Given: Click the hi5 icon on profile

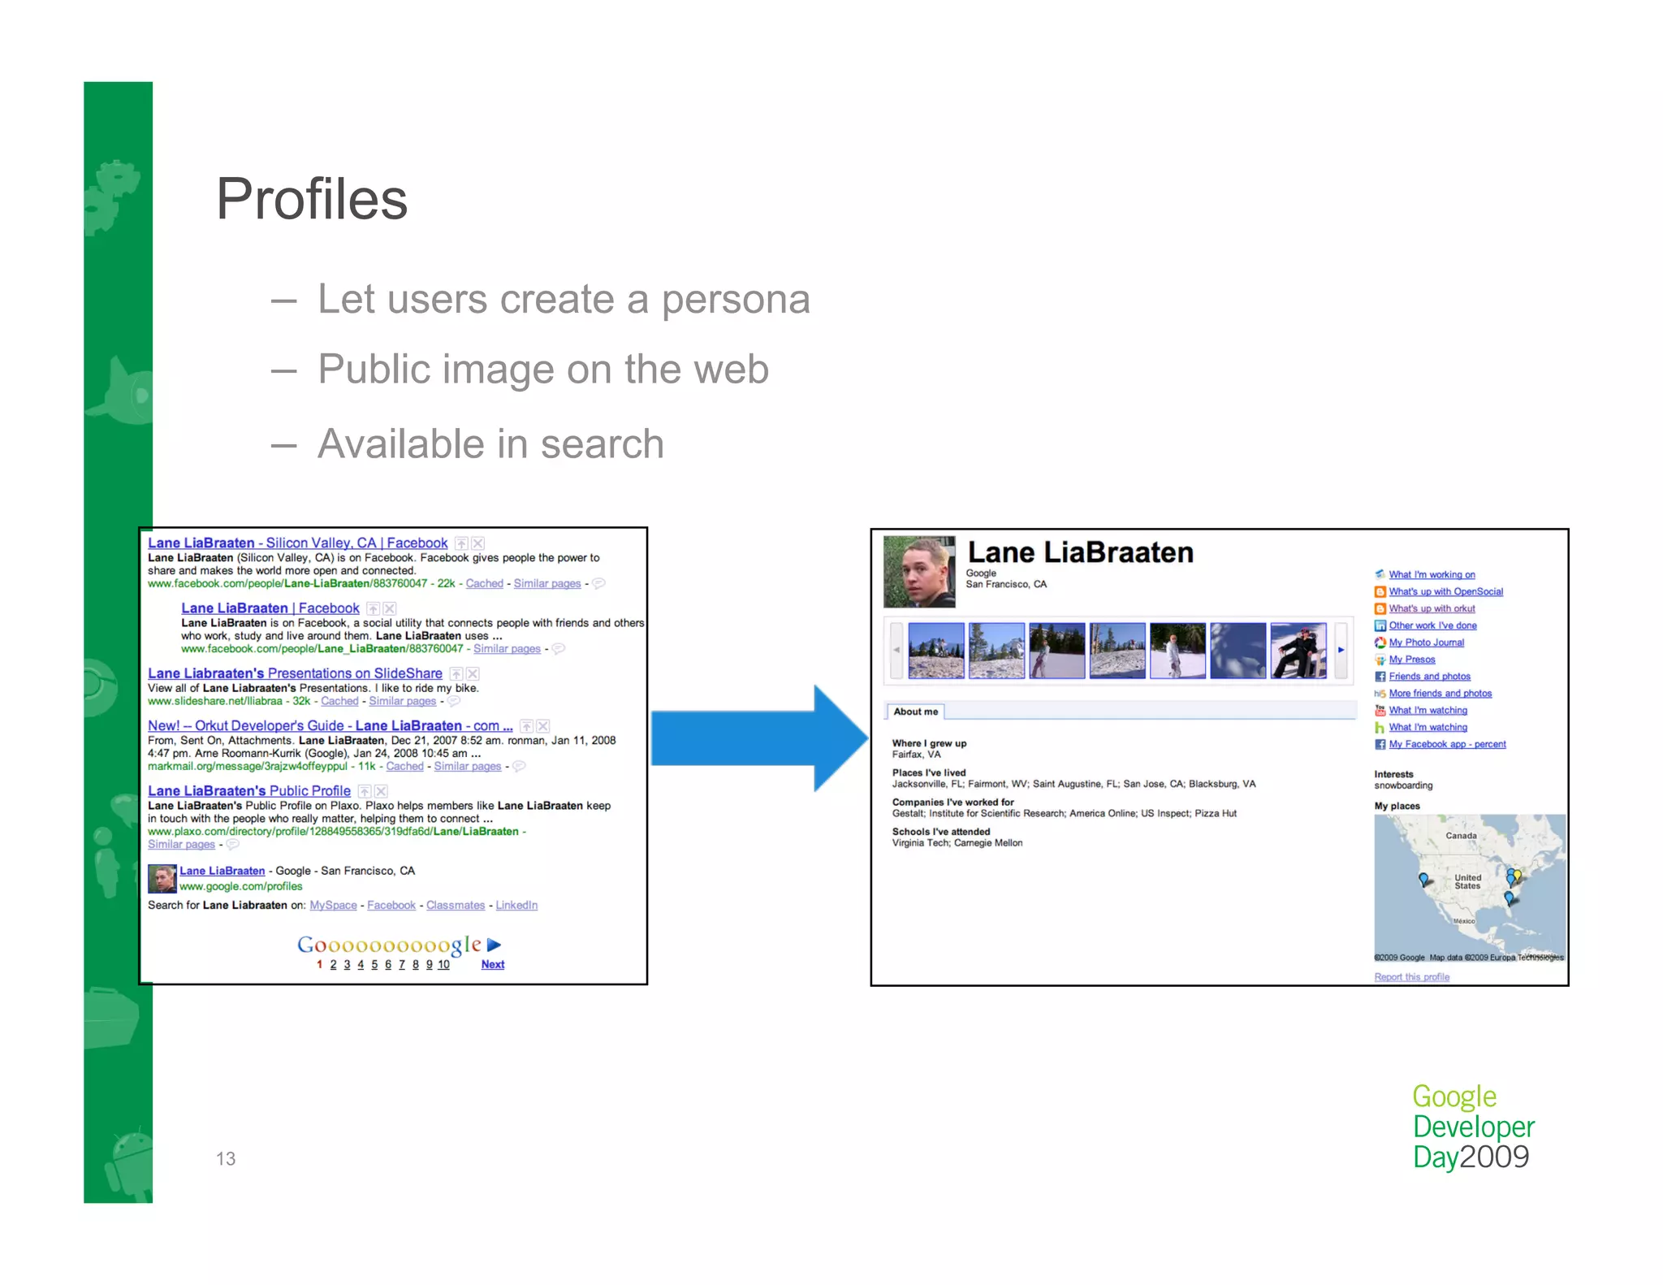Looking at the screenshot, I should (1380, 694).
